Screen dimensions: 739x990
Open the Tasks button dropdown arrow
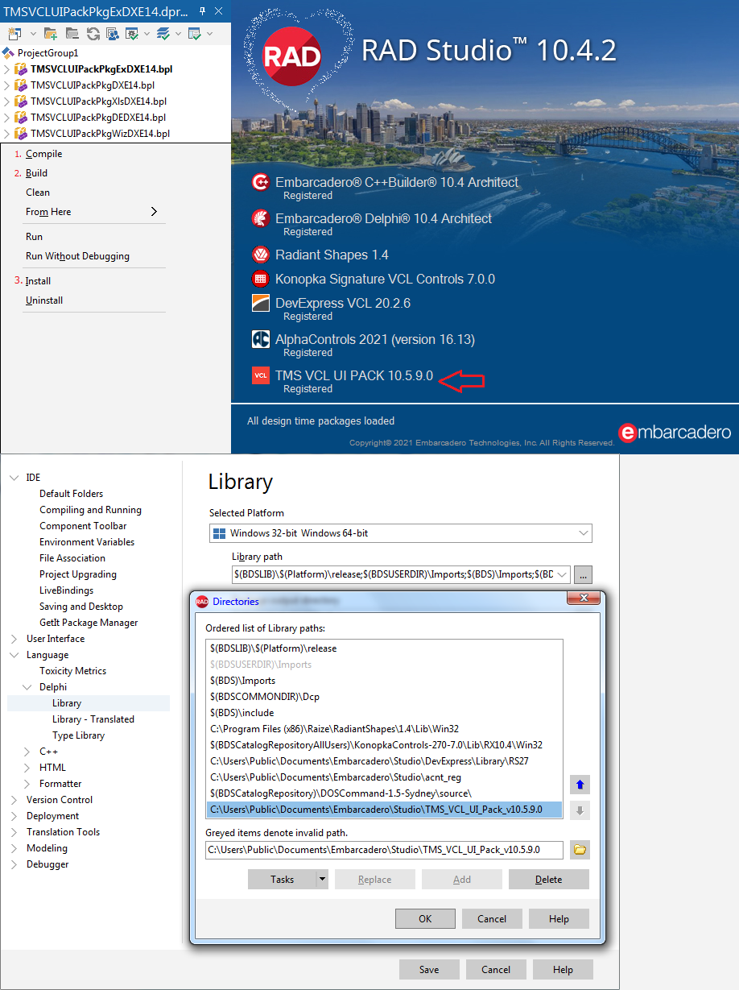pyautogui.click(x=322, y=880)
